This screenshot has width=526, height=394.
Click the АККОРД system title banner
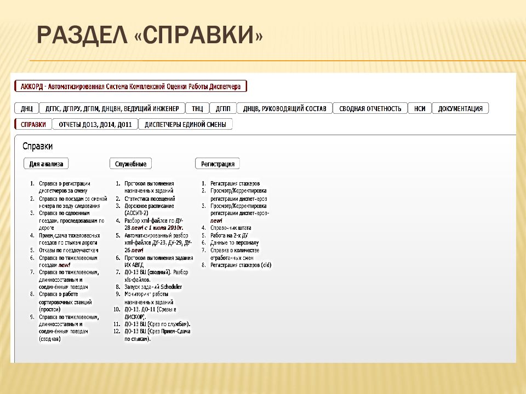(130, 86)
